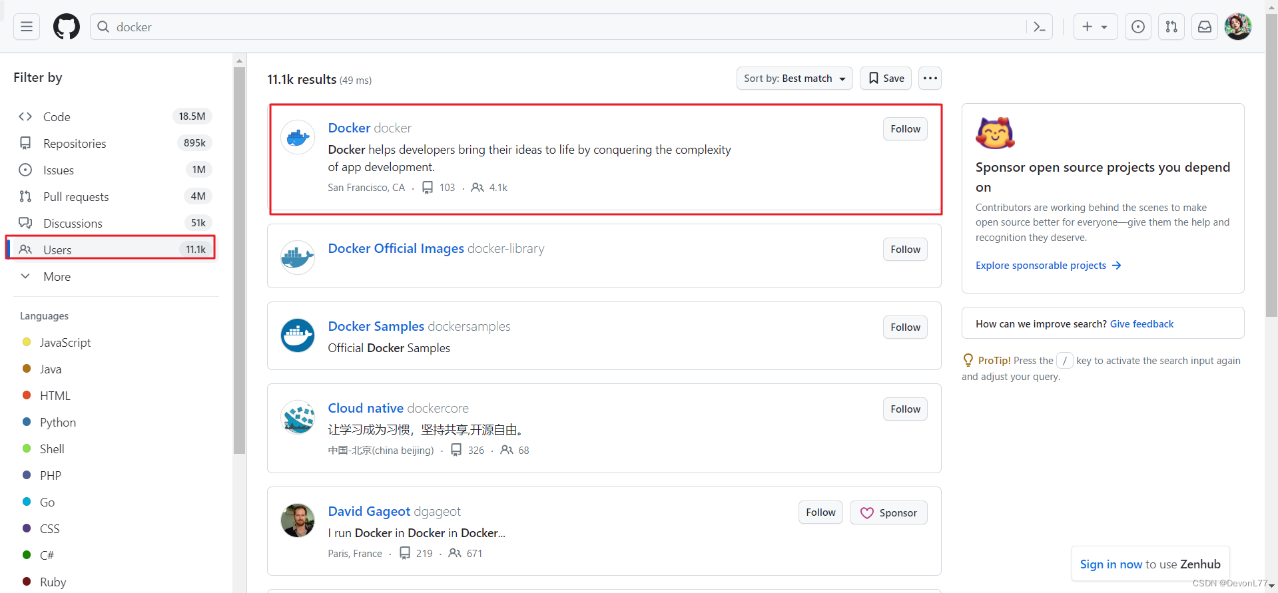Viewport: 1278px width, 593px height.
Task: Follow the Docker organization
Action: pyautogui.click(x=905, y=129)
